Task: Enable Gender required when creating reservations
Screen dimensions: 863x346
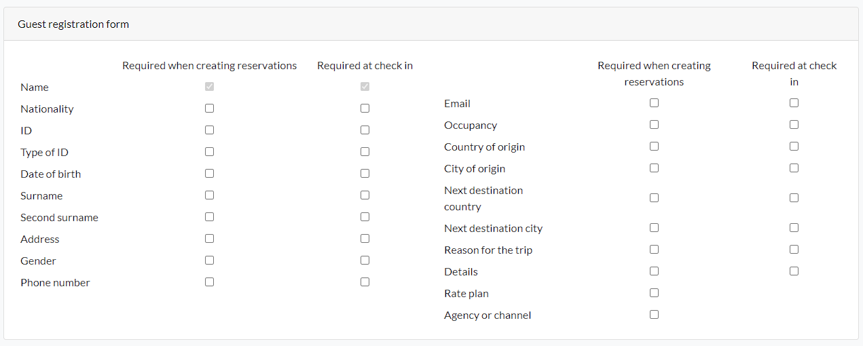Action: click(x=209, y=260)
